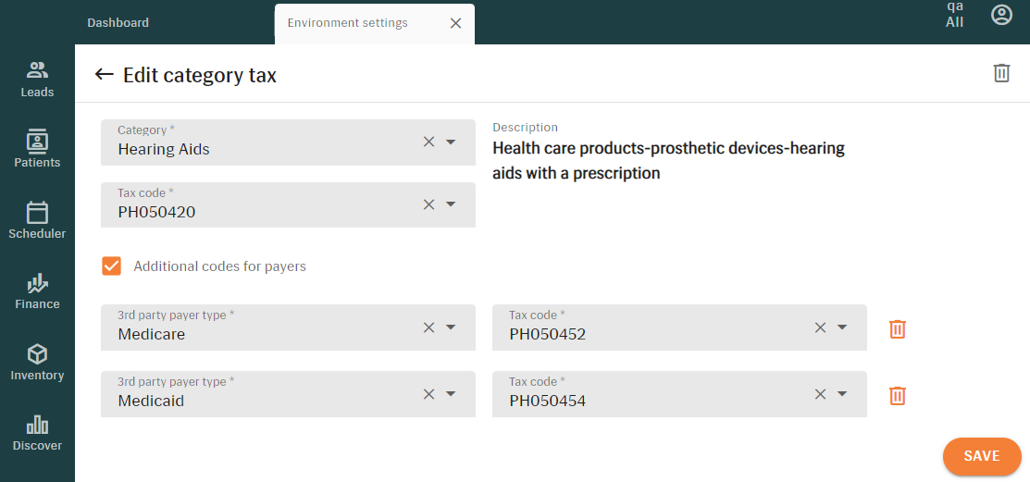
Task: Expand the PH050452 tax code dropdown
Action: [842, 327]
